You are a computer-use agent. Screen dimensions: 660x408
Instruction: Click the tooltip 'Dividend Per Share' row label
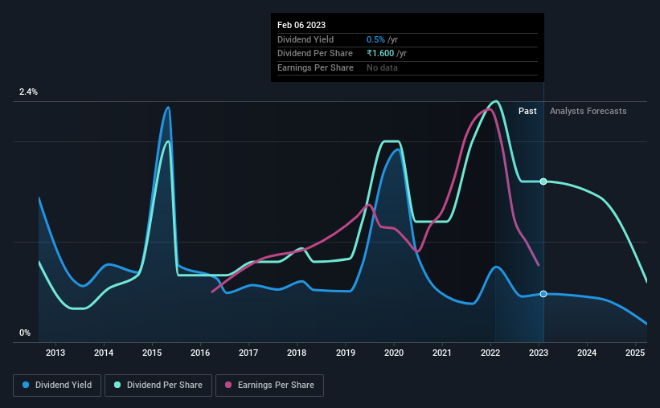click(x=315, y=54)
